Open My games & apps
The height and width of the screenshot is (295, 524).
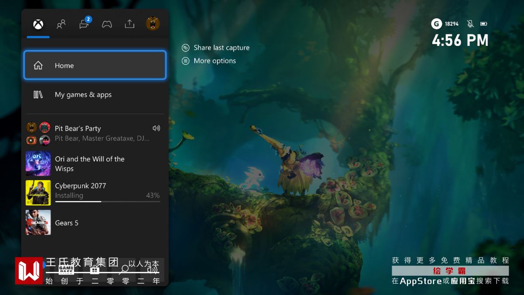pyautogui.click(x=95, y=94)
